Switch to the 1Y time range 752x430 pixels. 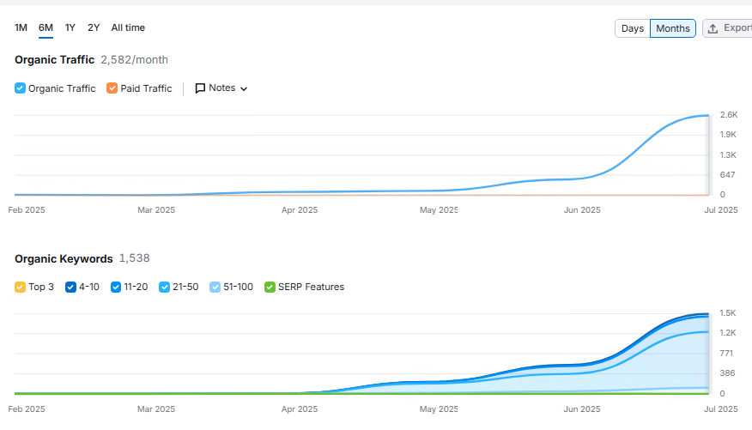point(70,27)
